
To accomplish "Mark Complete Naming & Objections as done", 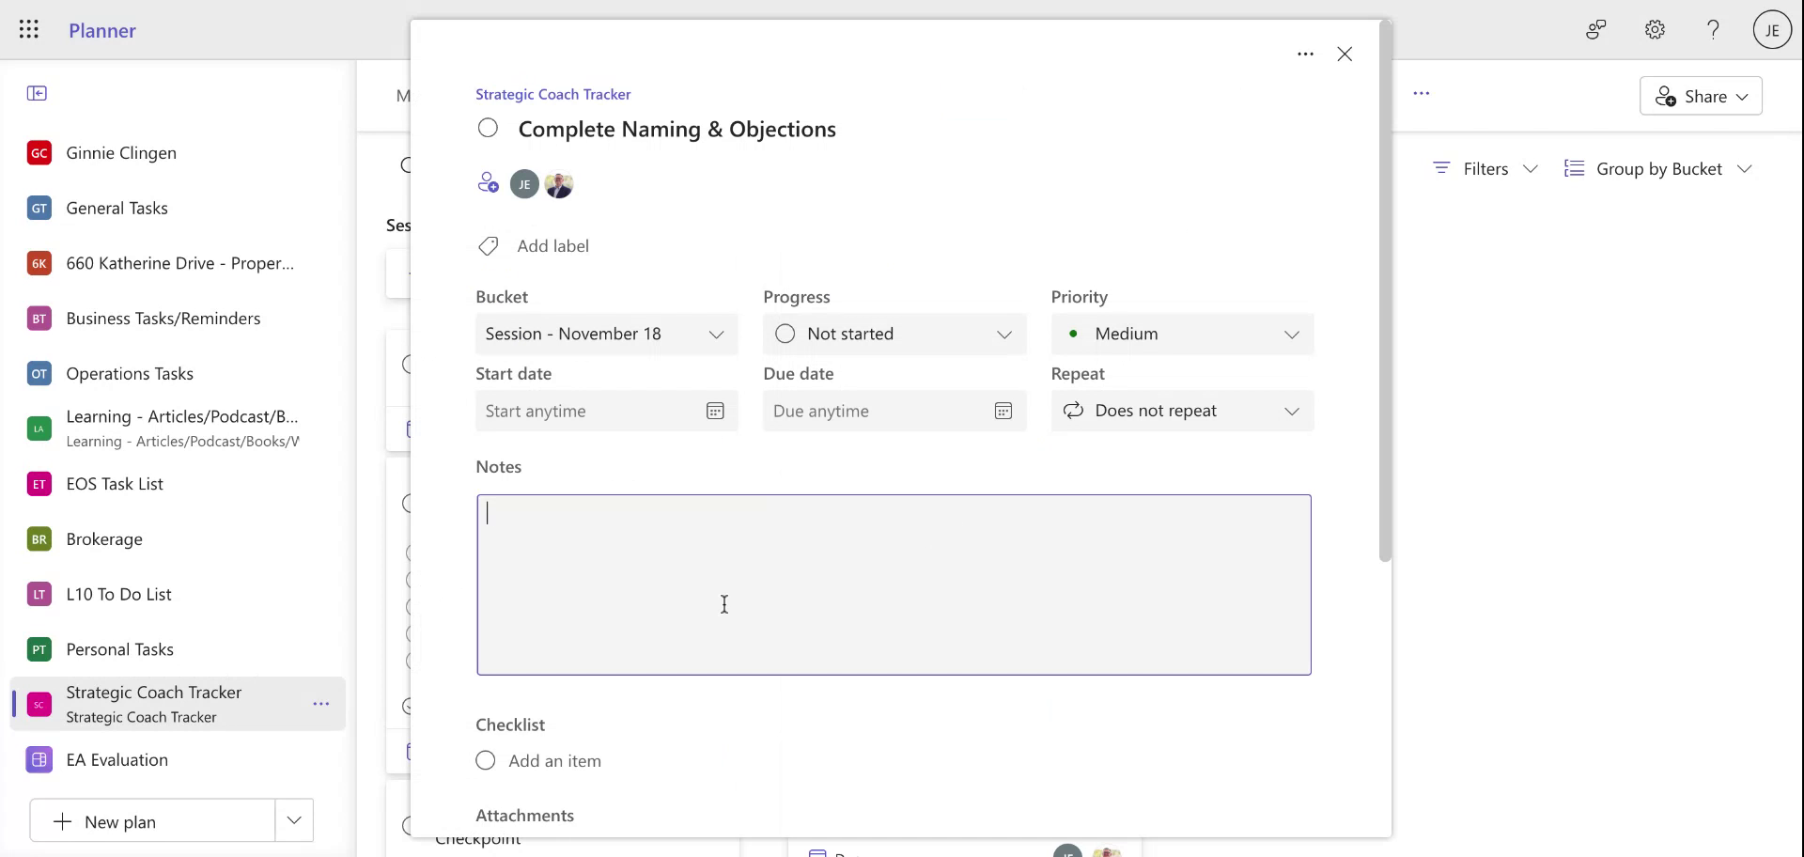I will [x=488, y=128].
